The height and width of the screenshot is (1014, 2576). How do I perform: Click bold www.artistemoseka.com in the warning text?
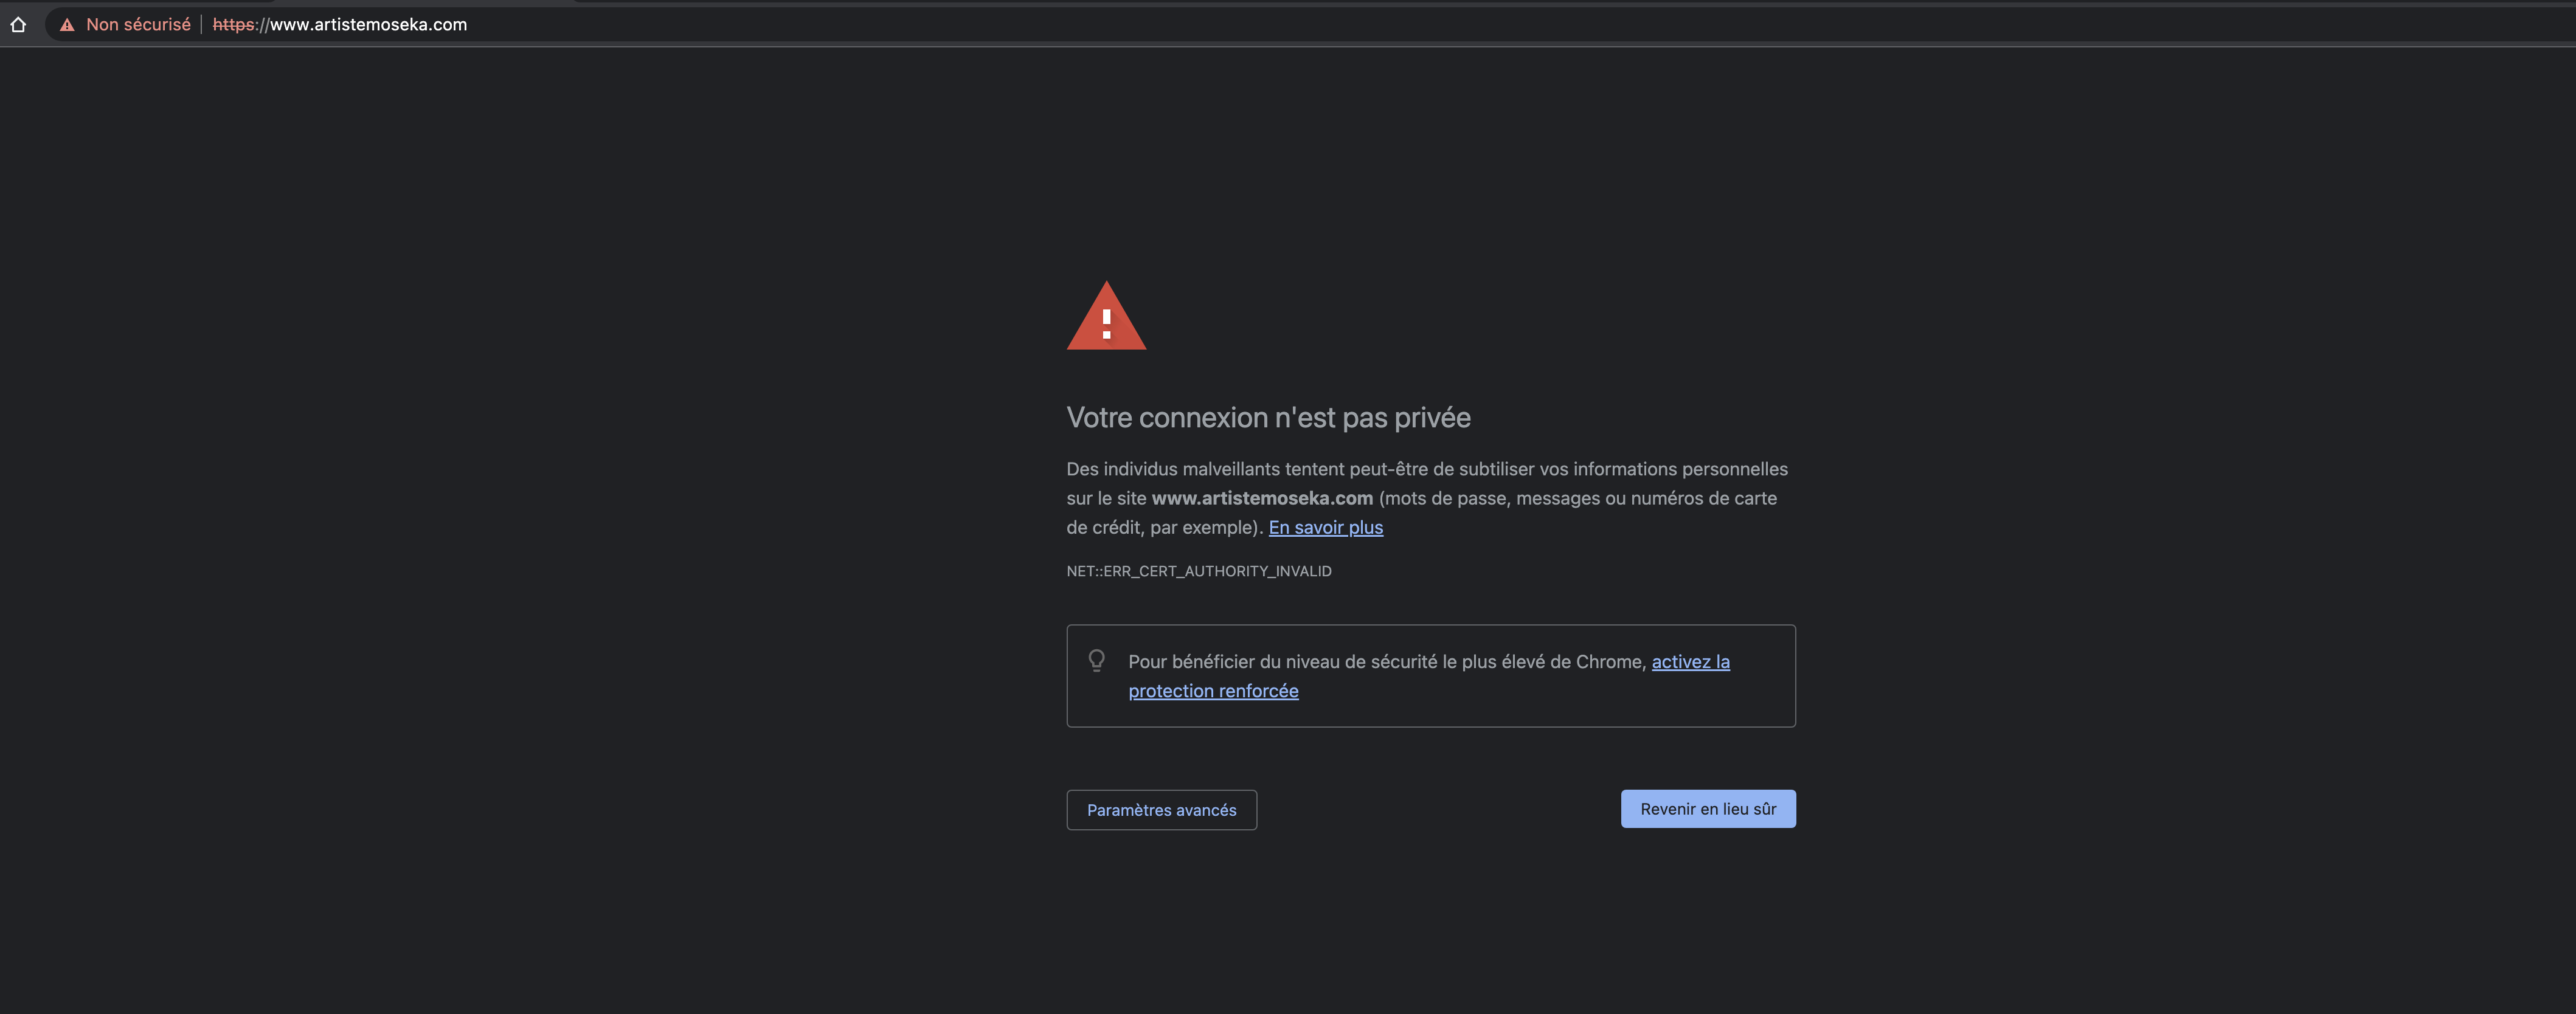(1262, 498)
